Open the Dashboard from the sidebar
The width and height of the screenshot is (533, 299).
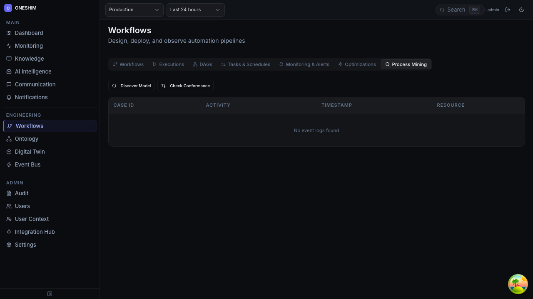coord(29,33)
